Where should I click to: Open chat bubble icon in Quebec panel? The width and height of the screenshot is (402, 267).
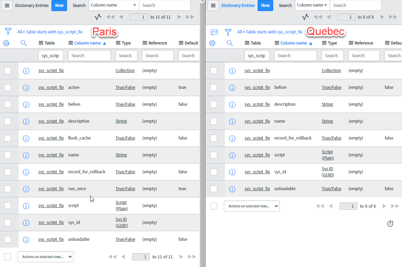point(214,32)
